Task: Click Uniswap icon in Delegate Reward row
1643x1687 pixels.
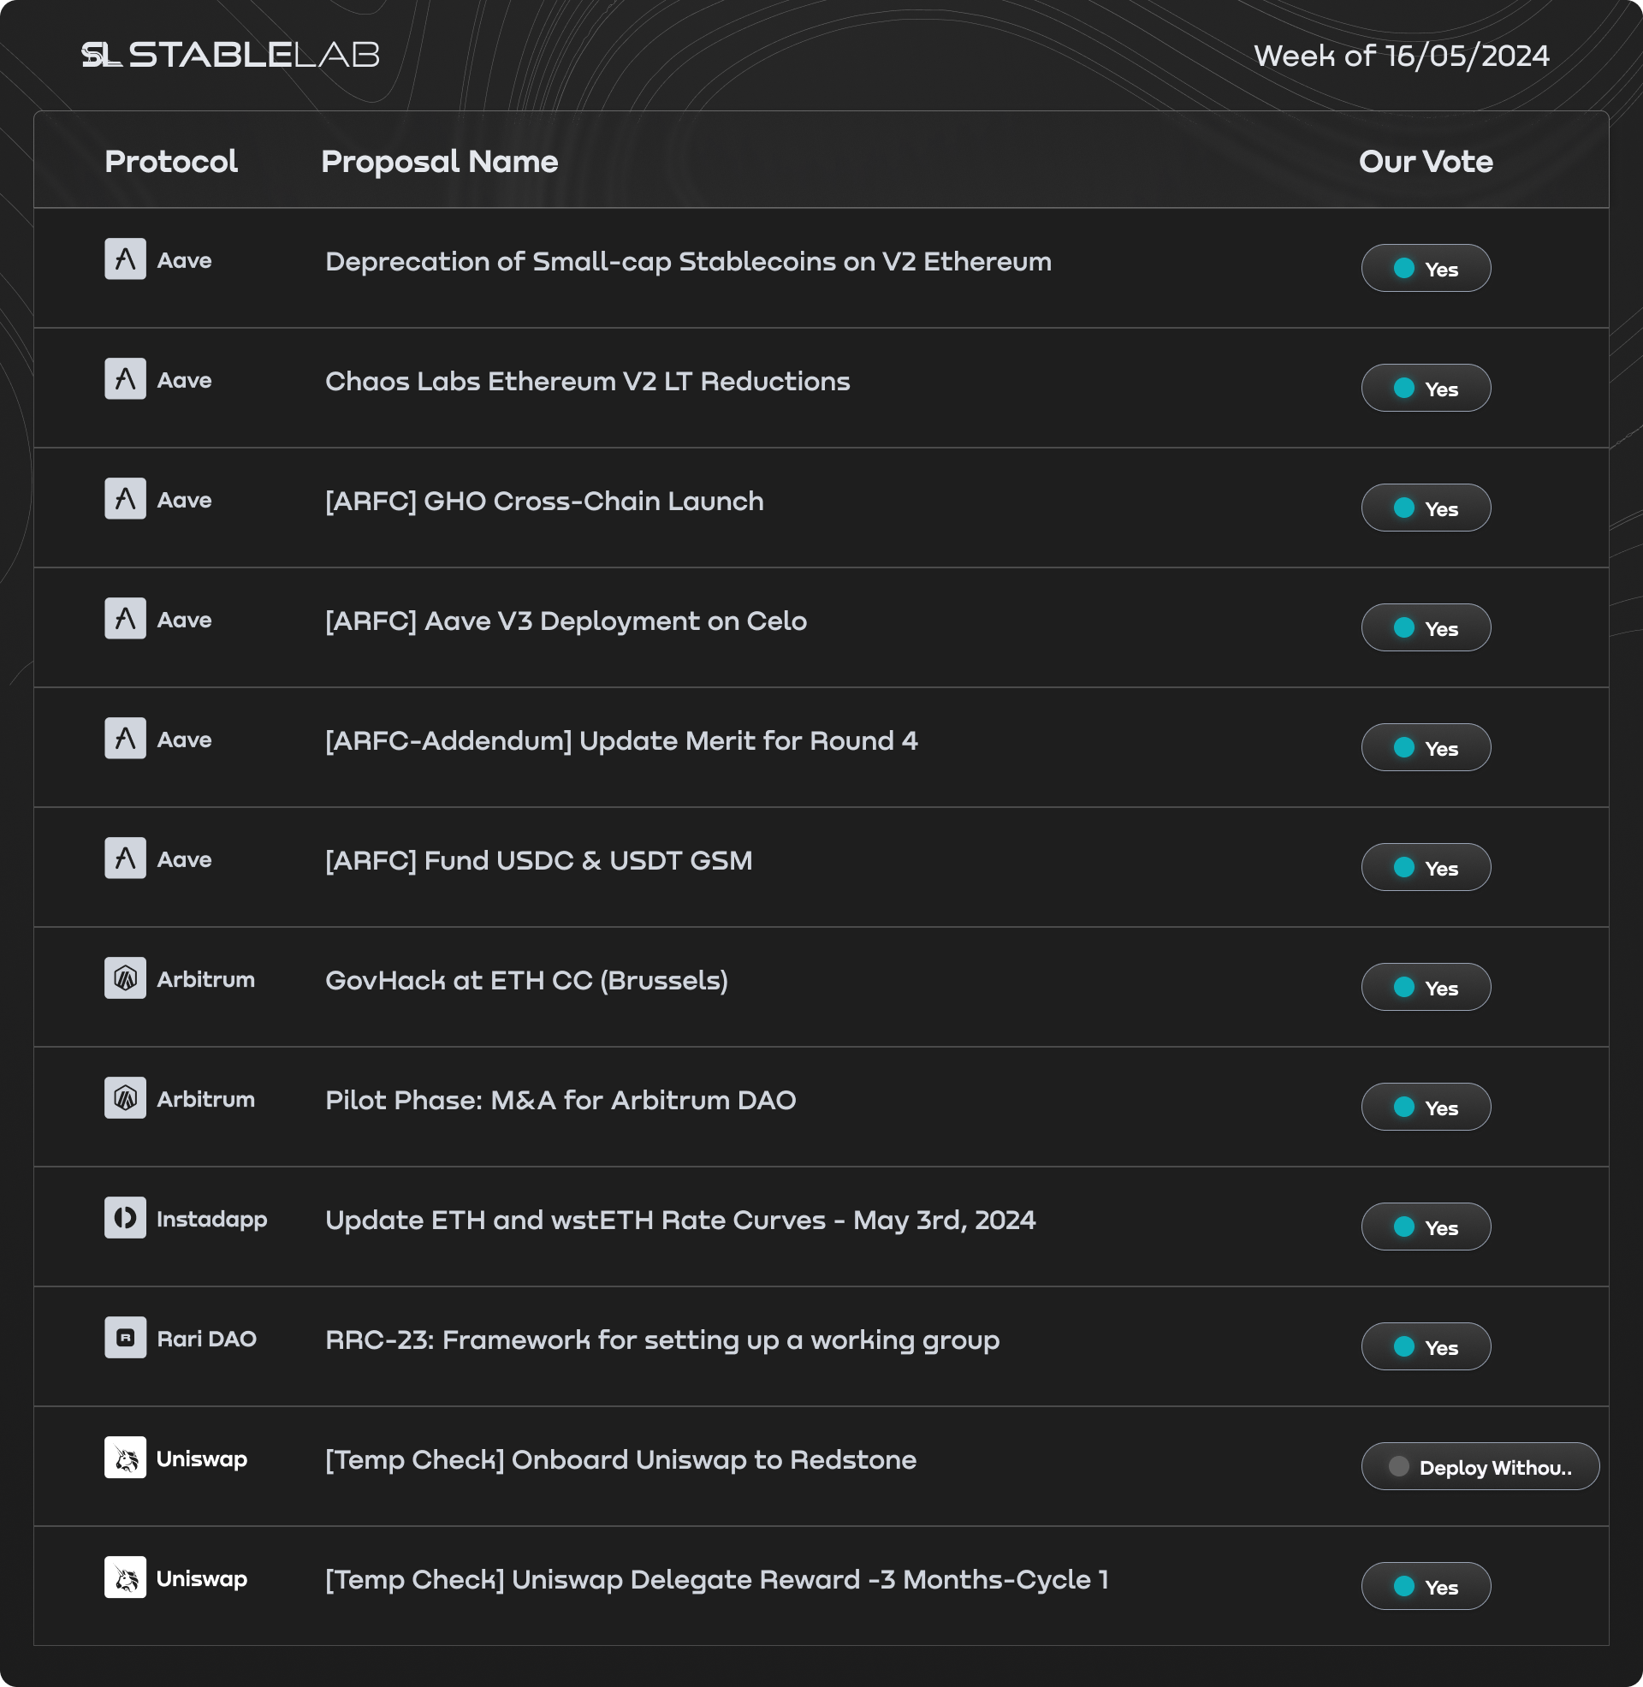Action: [x=125, y=1577]
